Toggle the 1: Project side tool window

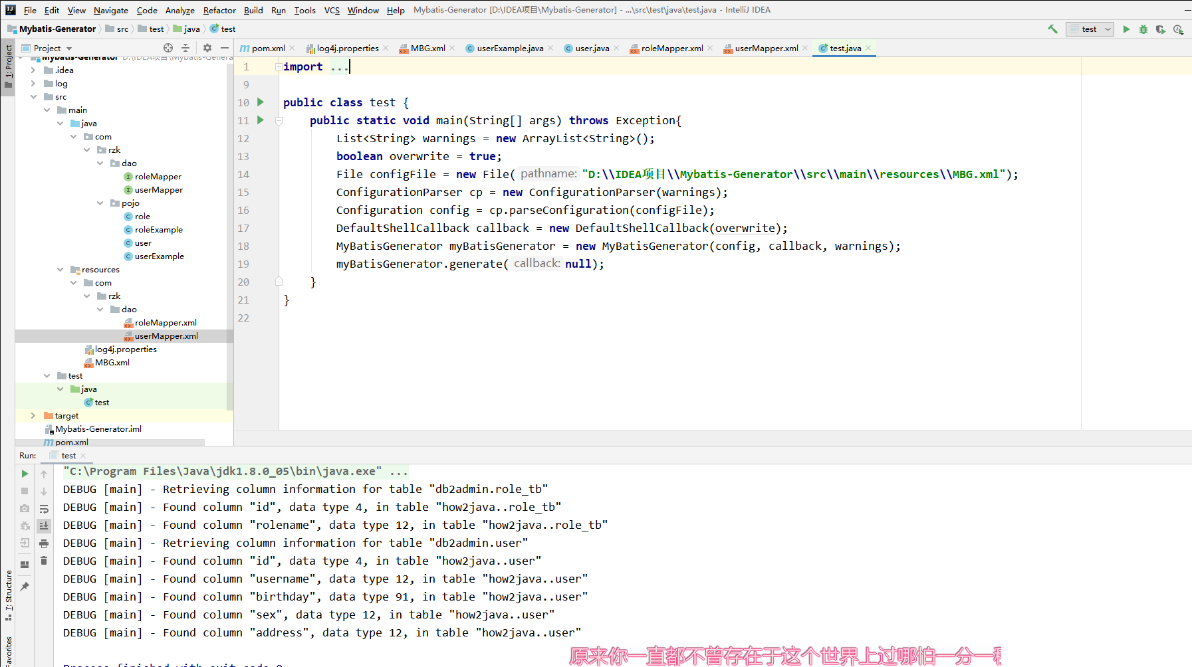click(x=8, y=66)
